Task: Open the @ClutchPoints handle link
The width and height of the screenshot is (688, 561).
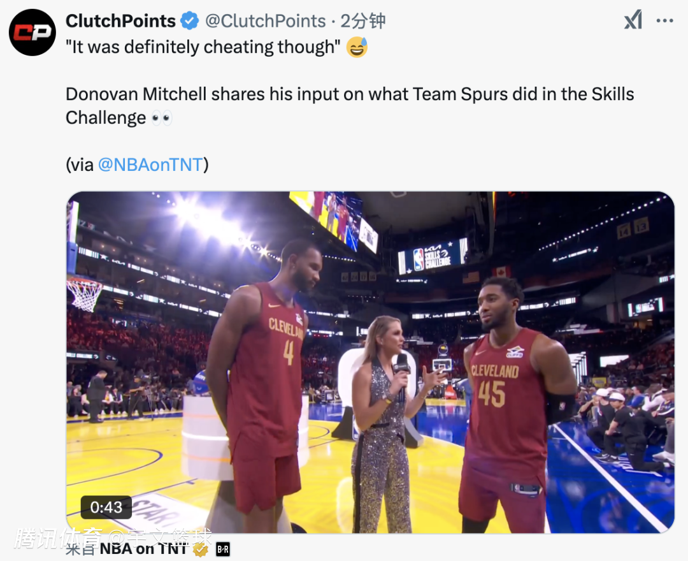Action: [x=266, y=20]
